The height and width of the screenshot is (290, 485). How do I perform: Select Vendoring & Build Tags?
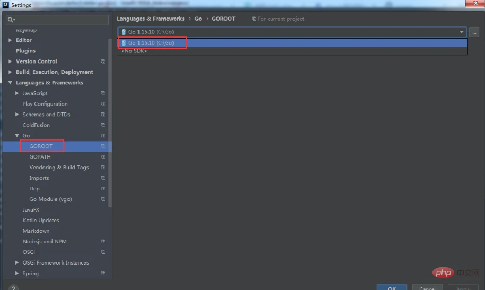59,167
